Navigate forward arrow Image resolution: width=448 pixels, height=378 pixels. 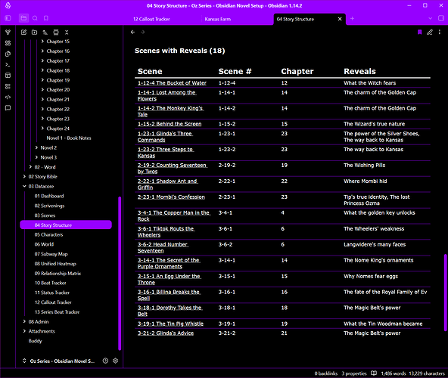coord(142,32)
